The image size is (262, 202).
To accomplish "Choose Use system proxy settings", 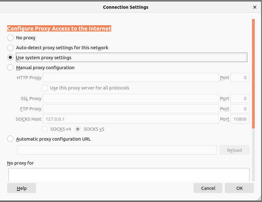I will [10, 58].
